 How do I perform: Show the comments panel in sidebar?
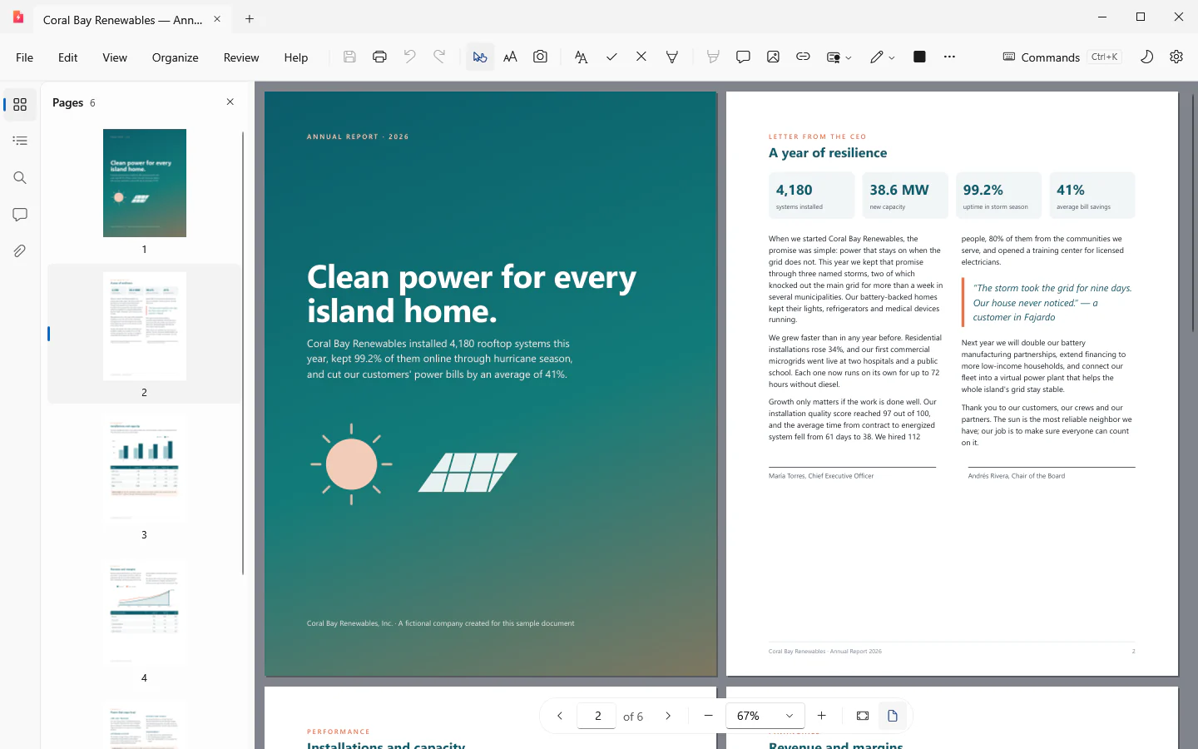click(20, 214)
